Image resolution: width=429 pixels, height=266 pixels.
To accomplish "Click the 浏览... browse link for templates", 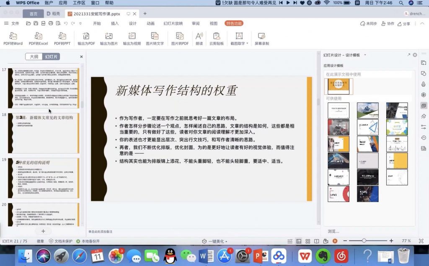I will 333,231.
